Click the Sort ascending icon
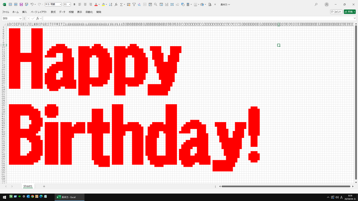This screenshot has height=201, width=358. (x=111, y=4)
